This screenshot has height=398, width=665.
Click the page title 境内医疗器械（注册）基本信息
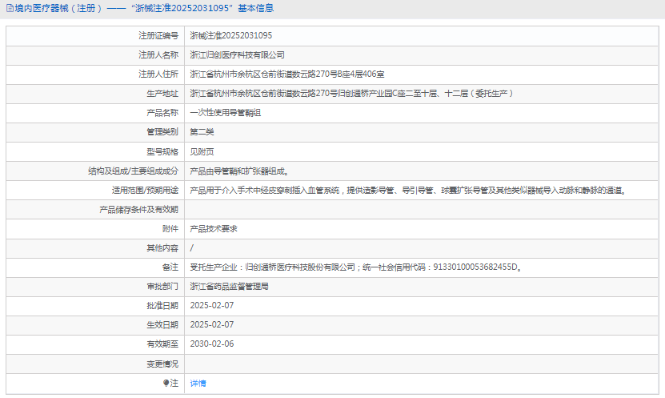[x=144, y=8]
